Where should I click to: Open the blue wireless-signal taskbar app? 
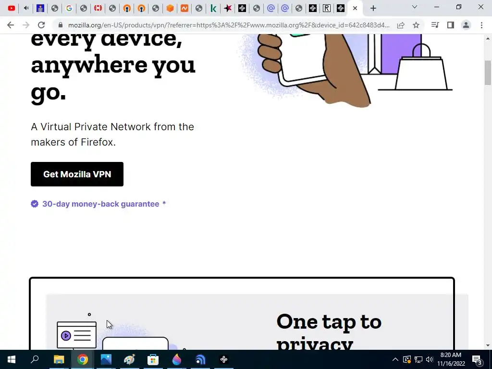pos(200,359)
